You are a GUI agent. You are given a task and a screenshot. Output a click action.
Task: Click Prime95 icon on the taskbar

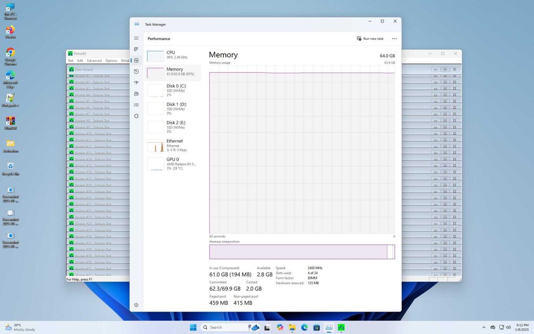(341, 327)
